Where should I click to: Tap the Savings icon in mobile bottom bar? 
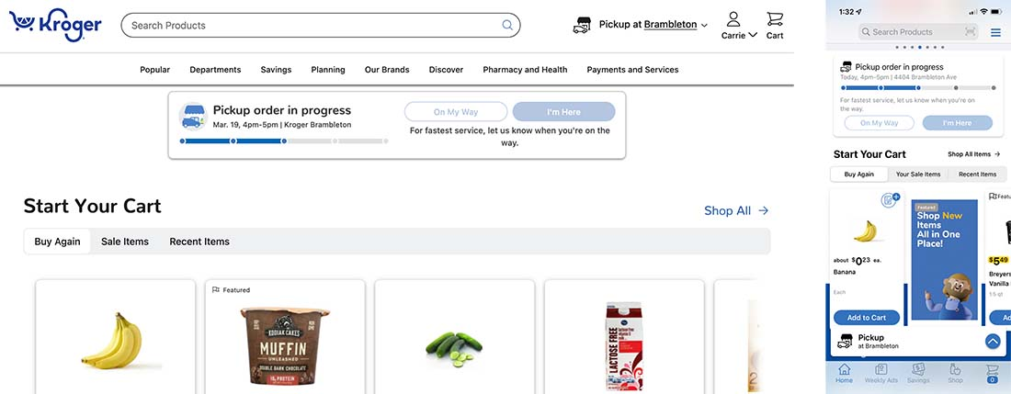918,374
